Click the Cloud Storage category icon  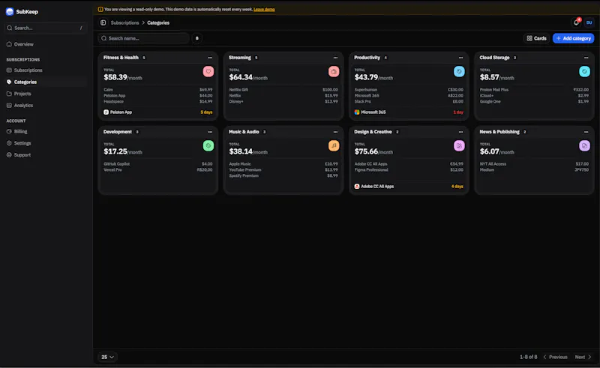click(584, 71)
